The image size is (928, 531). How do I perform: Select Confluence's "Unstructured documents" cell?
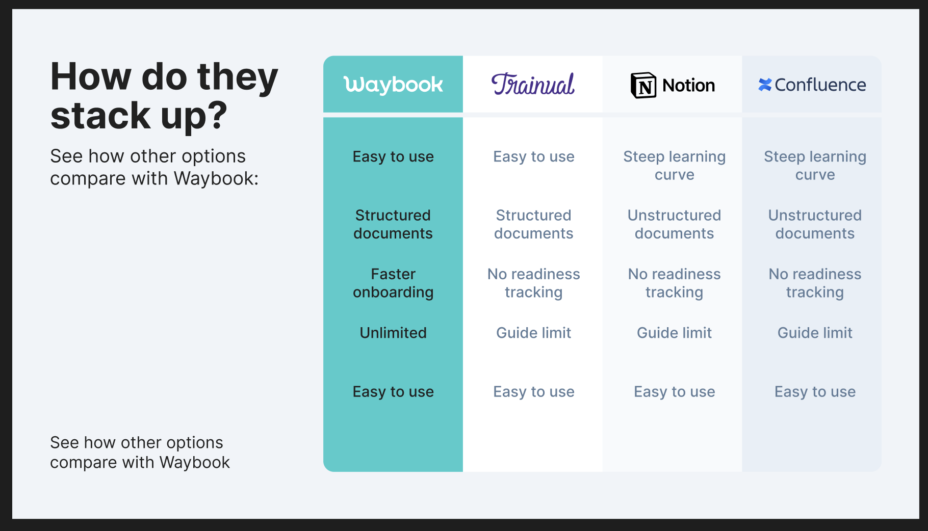pyautogui.click(x=815, y=224)
